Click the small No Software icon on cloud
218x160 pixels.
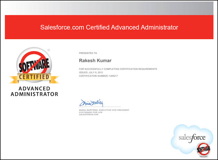coord(203,150)
